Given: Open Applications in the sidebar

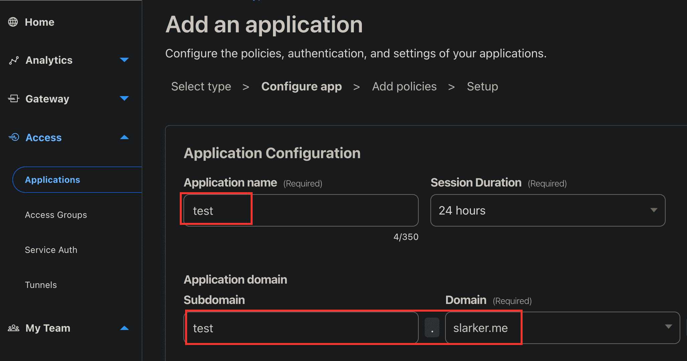Looking at the screenshot, I should [x=52, y=180].
